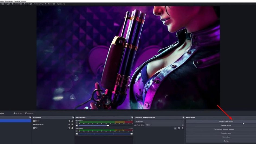Select the highlighted scene in the scenes list
Image resolution: width=256 pixels, height=144 pixels.
coord(15,121)
